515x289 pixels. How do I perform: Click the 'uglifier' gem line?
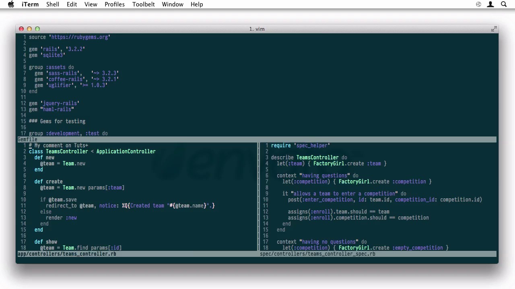[x=71, y=85]
